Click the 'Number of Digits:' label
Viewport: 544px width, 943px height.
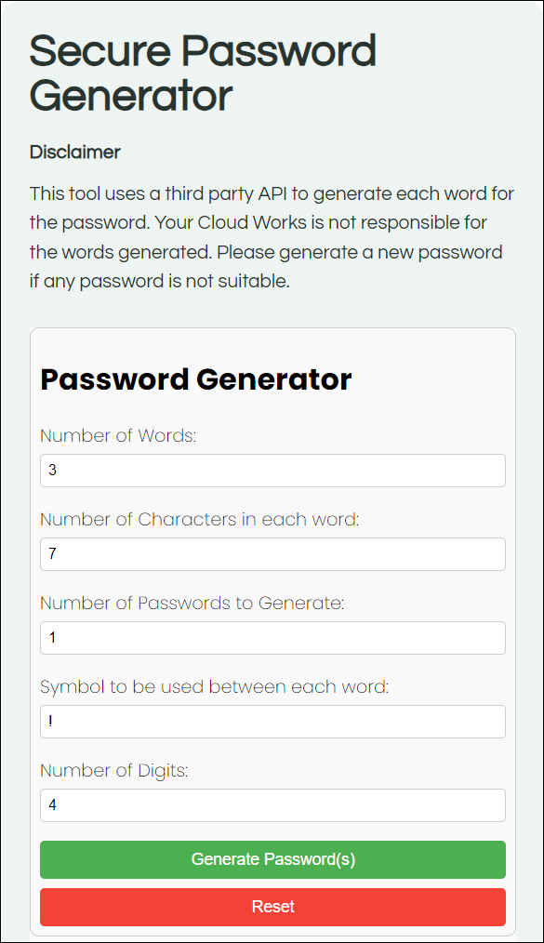[114, 770]
